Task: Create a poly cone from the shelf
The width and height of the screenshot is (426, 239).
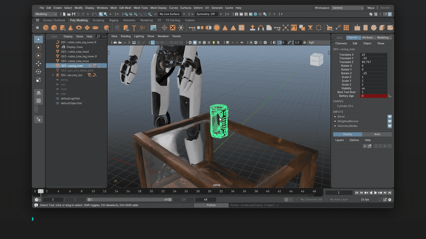Action: [x=71, y=27]
